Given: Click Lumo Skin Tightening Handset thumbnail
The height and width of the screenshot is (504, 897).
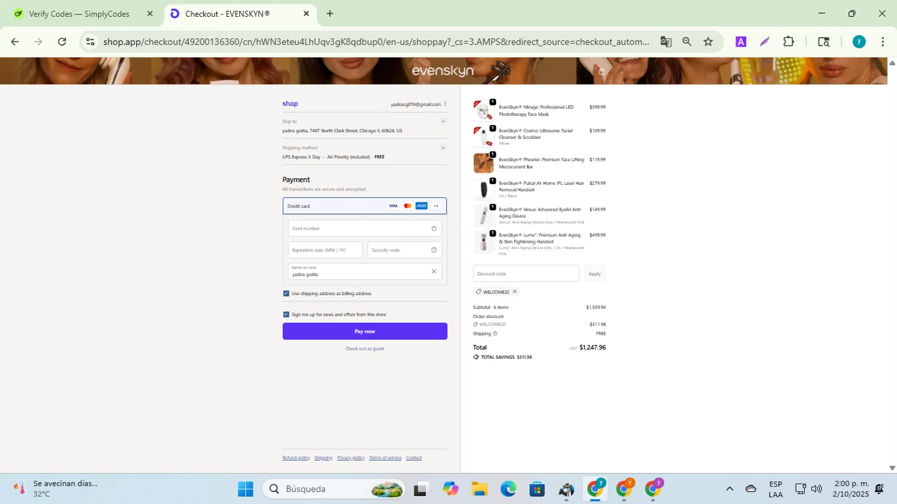Looking at the screenshot, I should (x=483, y=242).
